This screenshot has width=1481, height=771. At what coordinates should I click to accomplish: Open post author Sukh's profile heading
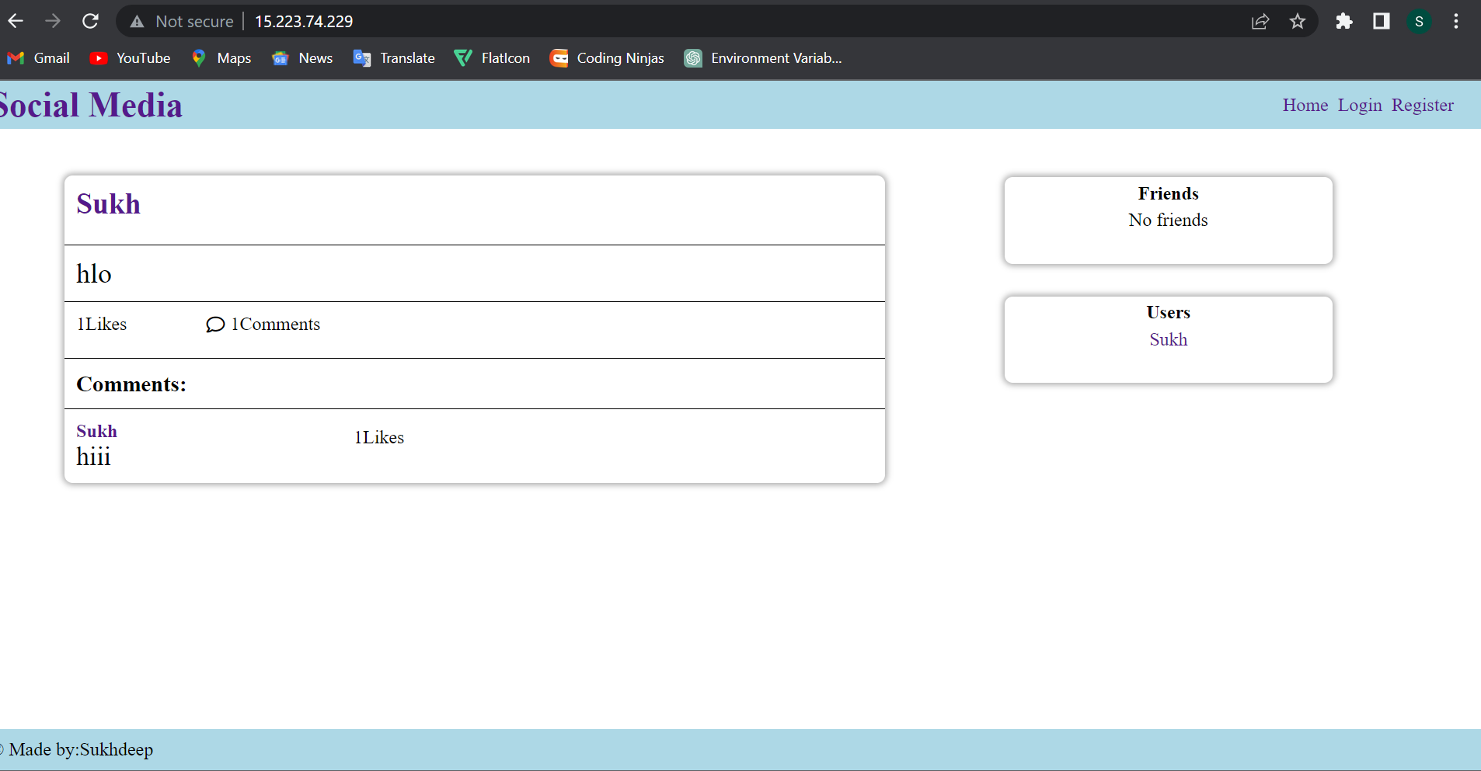109,204
